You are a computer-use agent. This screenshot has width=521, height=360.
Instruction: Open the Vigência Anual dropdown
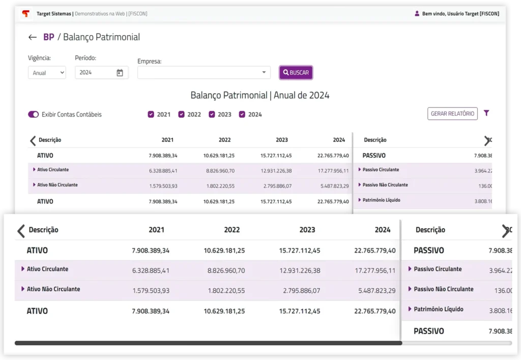[x=47, y=73]
